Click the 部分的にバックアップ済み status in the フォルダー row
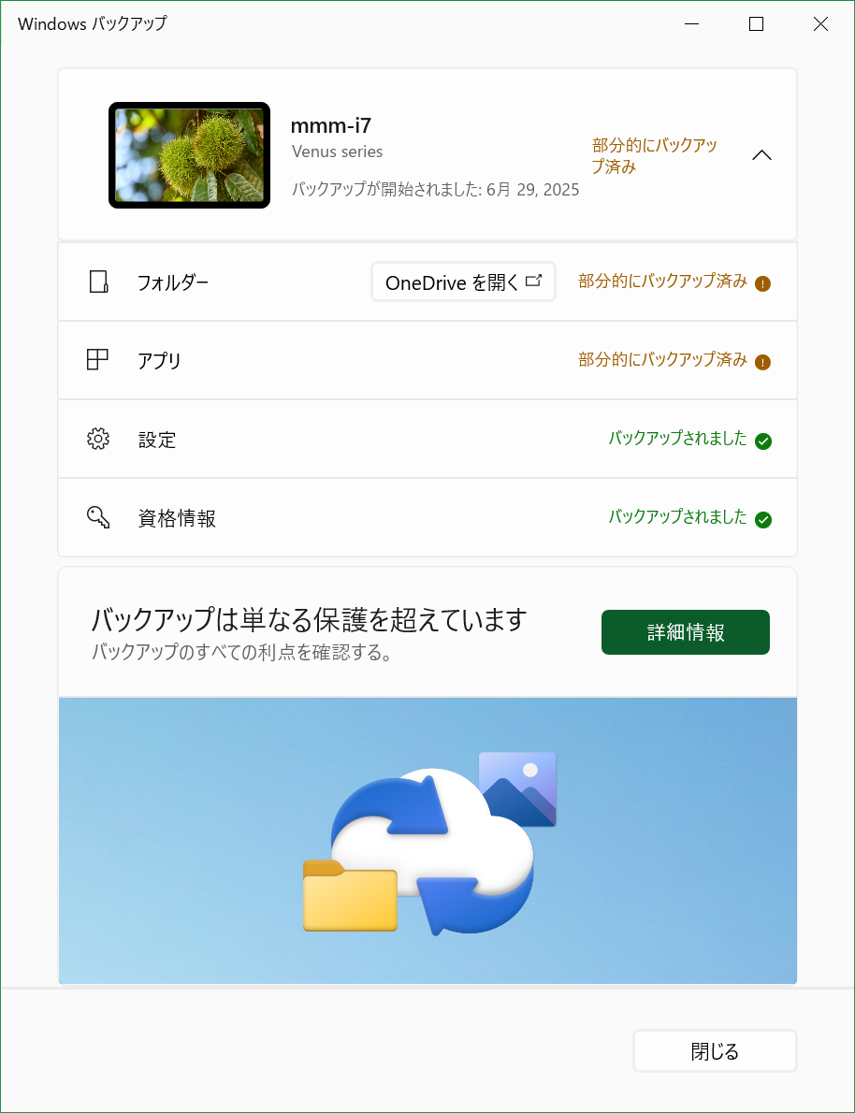This screenshot has width=855, height=1113. point(662,282)
